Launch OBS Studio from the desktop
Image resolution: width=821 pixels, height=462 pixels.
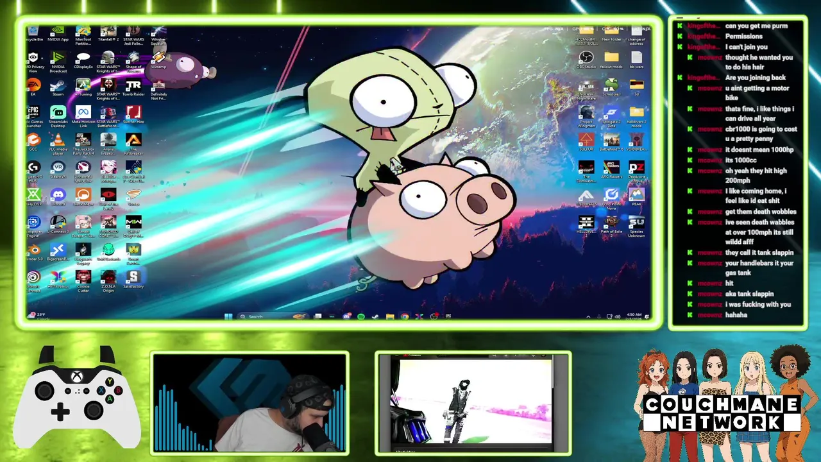586,61
